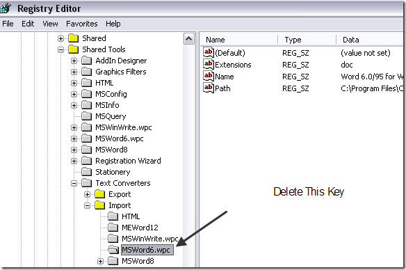406x270 pixels.
Task: Select the HTML key under Import
Action: [131, 216]
